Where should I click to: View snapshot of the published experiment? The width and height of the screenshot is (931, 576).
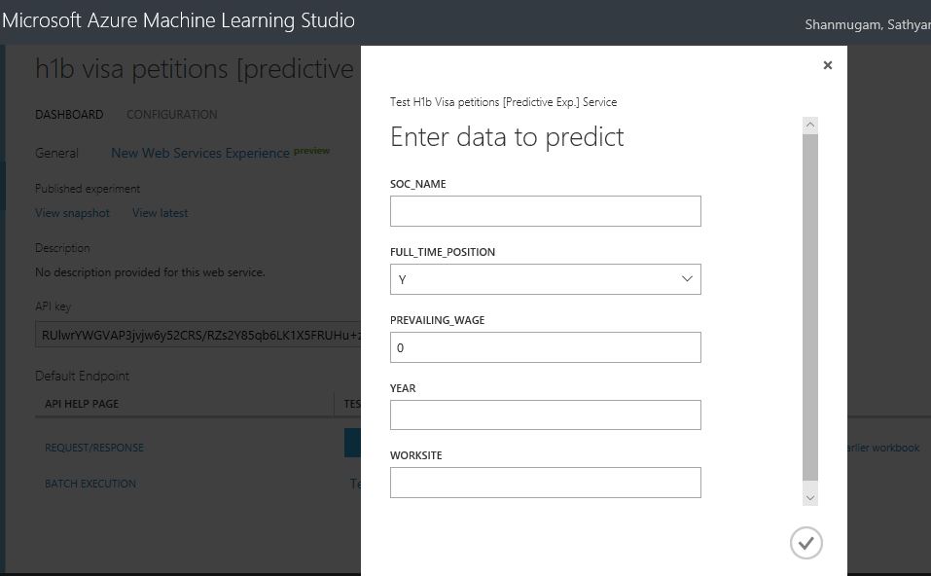(x=72, y=212)
